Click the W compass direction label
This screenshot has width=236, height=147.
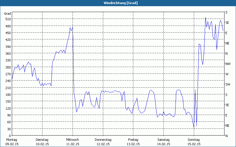227,74
